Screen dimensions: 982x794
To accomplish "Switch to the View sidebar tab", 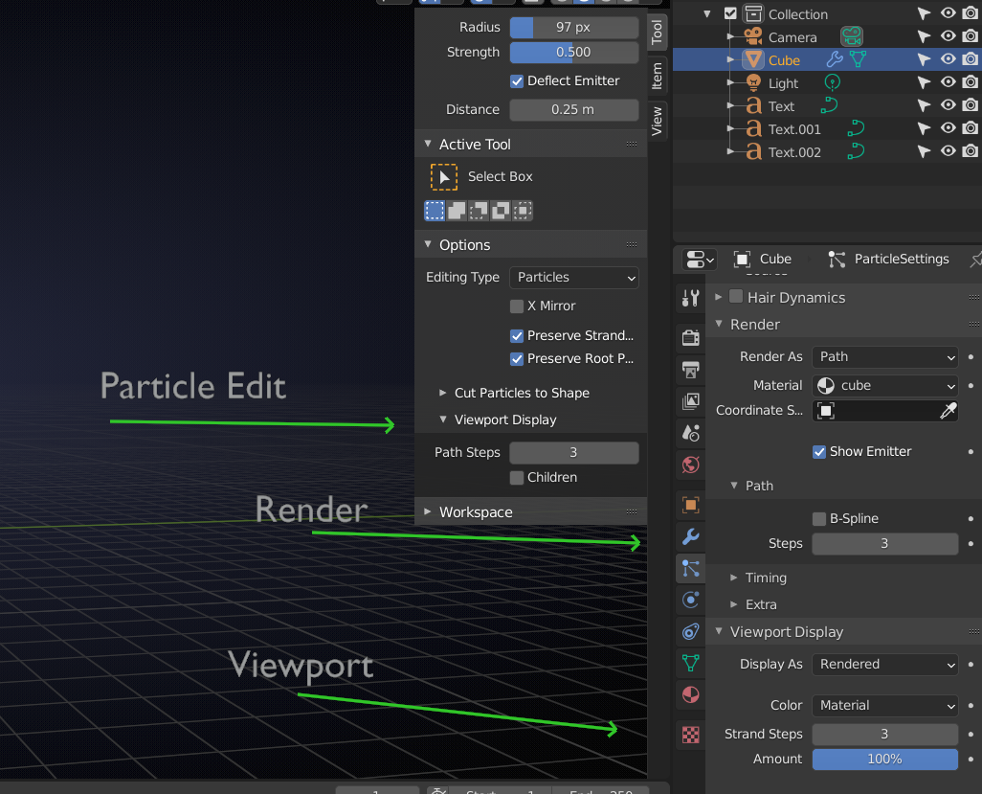I will (657, 121).
